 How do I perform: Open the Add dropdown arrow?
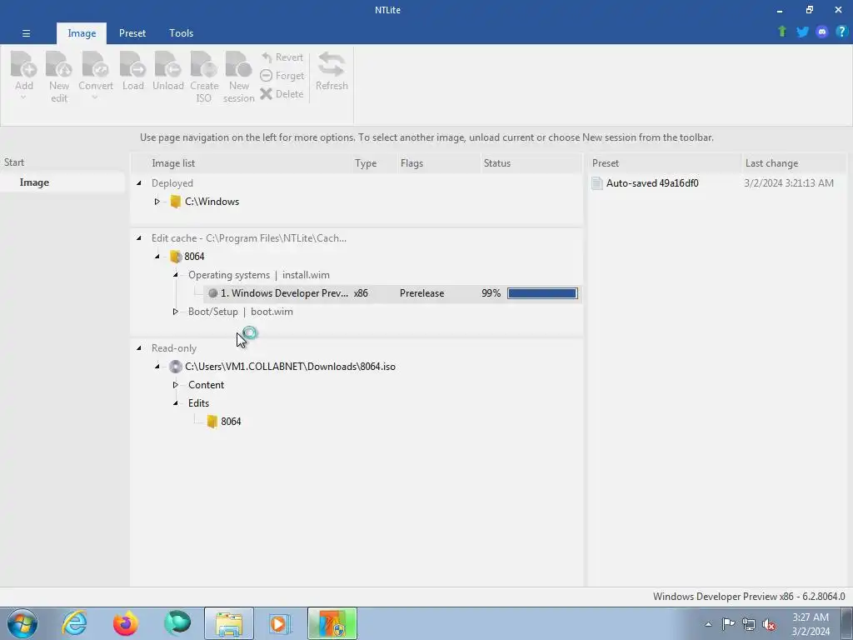coord(23,98)
